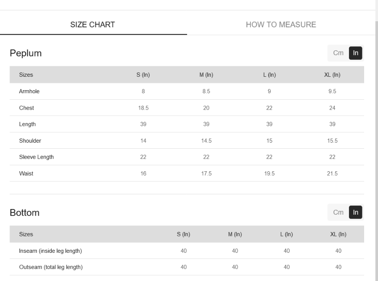Click the Peplum section heading

[x=26, y=53]
